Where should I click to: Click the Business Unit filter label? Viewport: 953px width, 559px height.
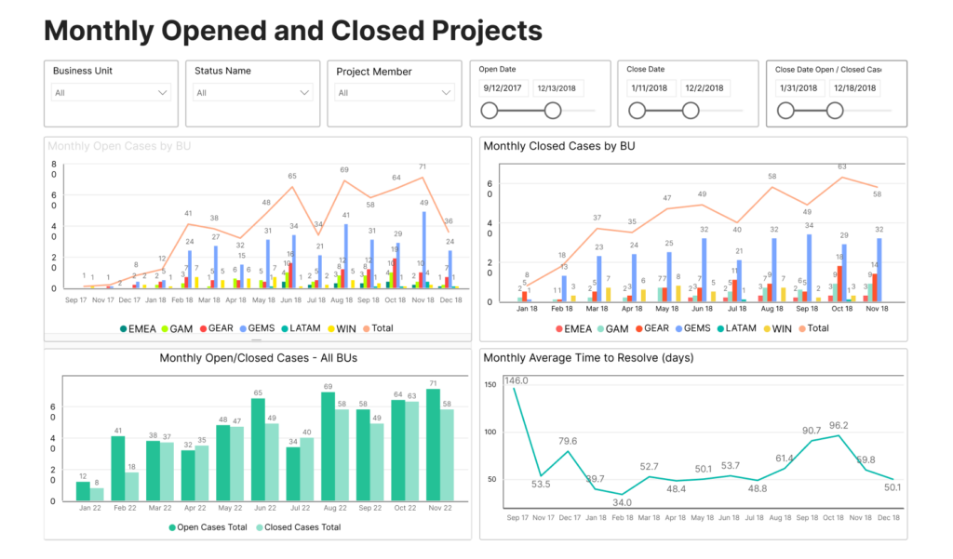point(83,71)
